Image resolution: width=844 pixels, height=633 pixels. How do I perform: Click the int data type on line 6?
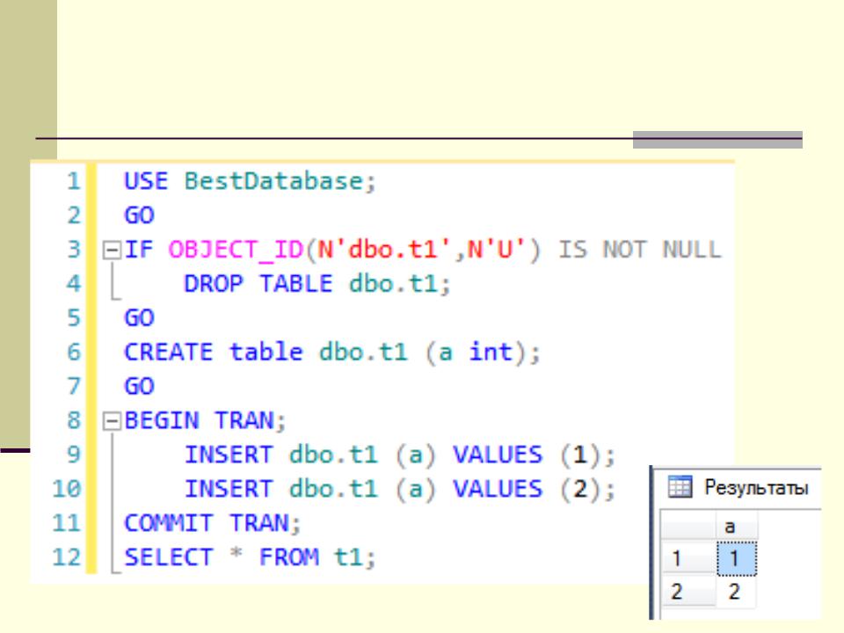pyautogui.click(x=490, y=353)
